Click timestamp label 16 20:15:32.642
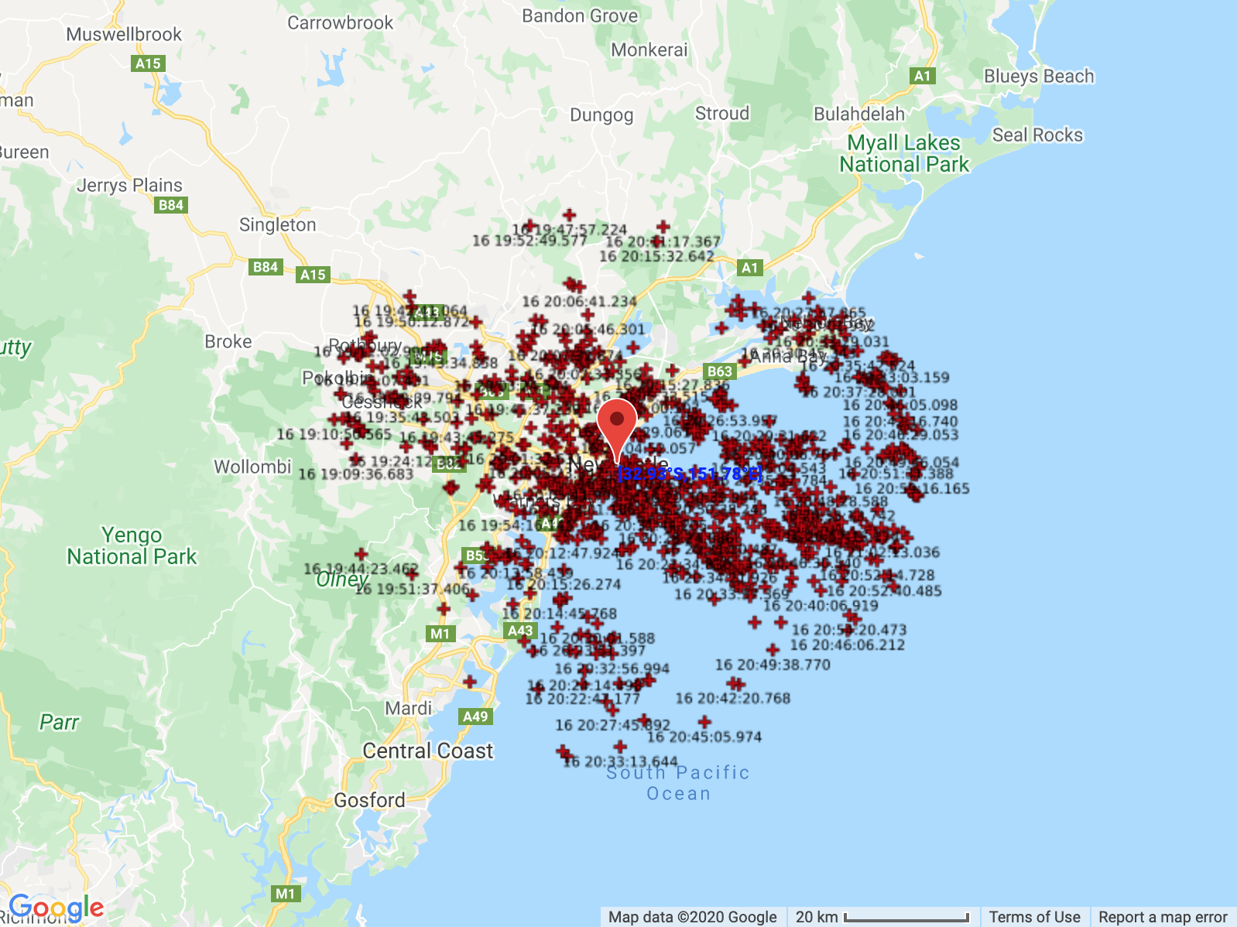 [x=656, y=256]
